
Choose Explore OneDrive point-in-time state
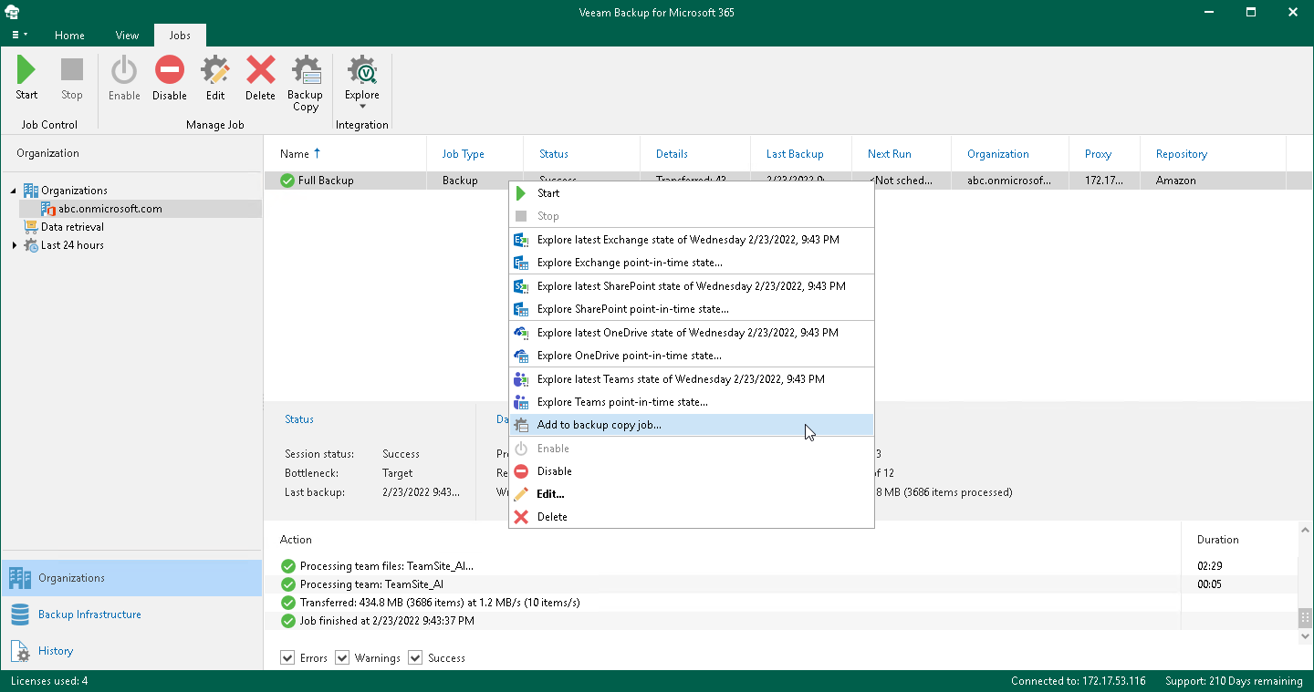692,356
